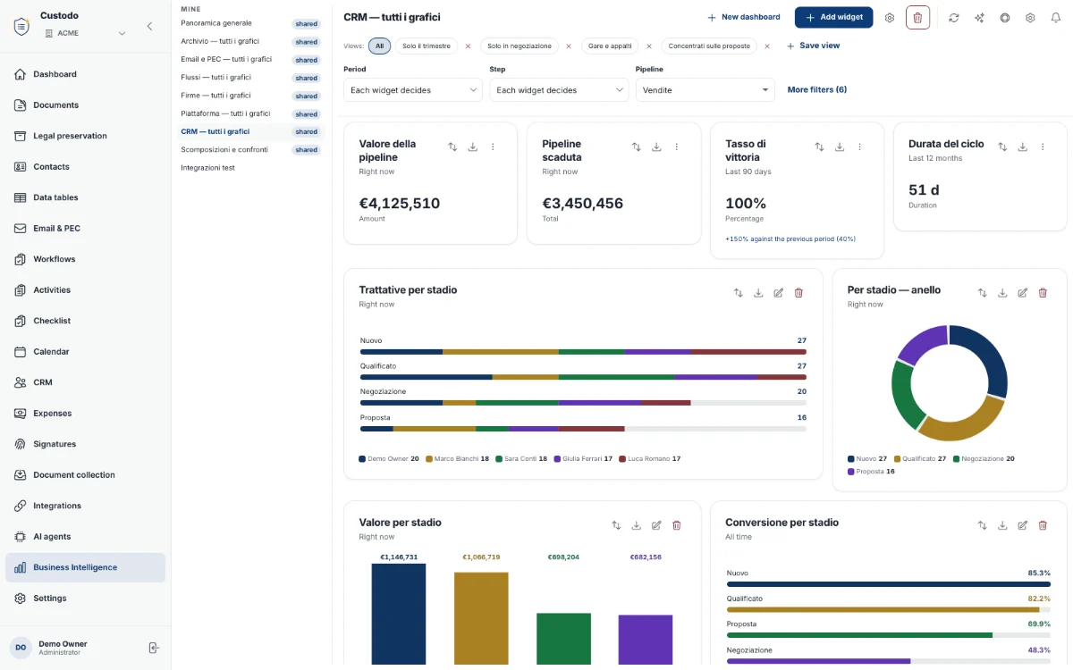Open the Period dropdown
1073x670 pixels.
coord(413,90)
